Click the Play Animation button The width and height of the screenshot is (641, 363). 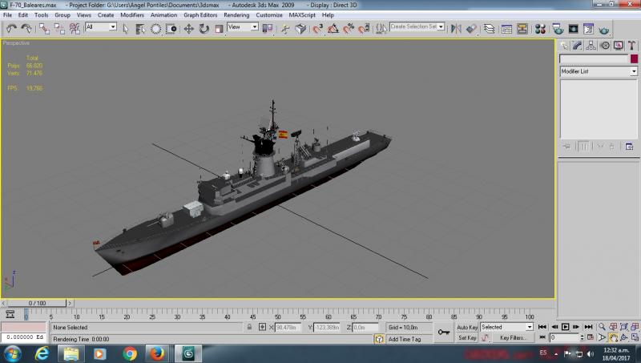[x=565, y=327]
